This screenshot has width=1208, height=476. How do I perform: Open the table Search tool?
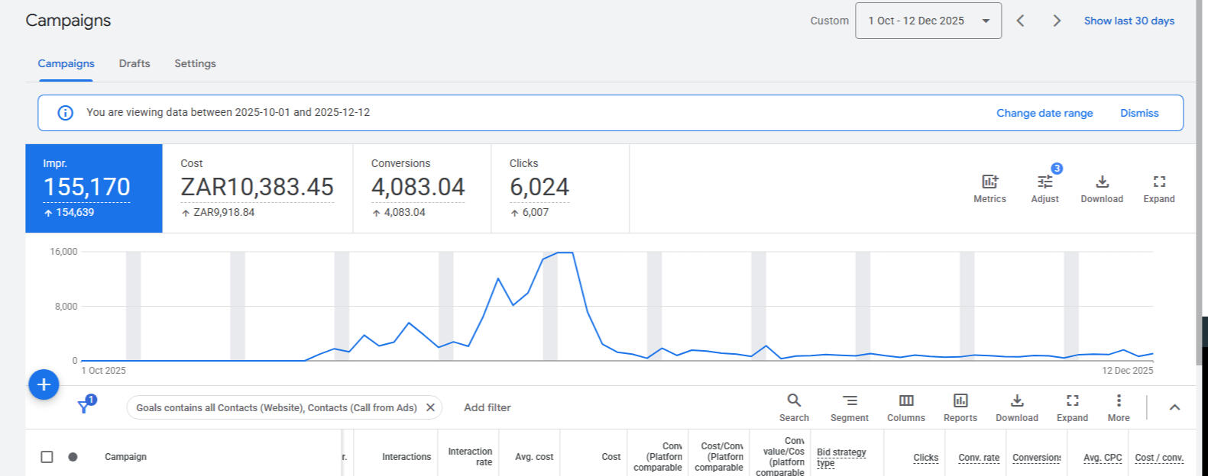click(x=794, y=400)
